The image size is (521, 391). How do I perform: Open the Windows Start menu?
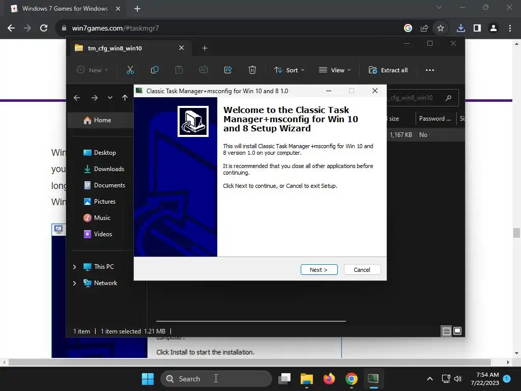click(148, 379)
